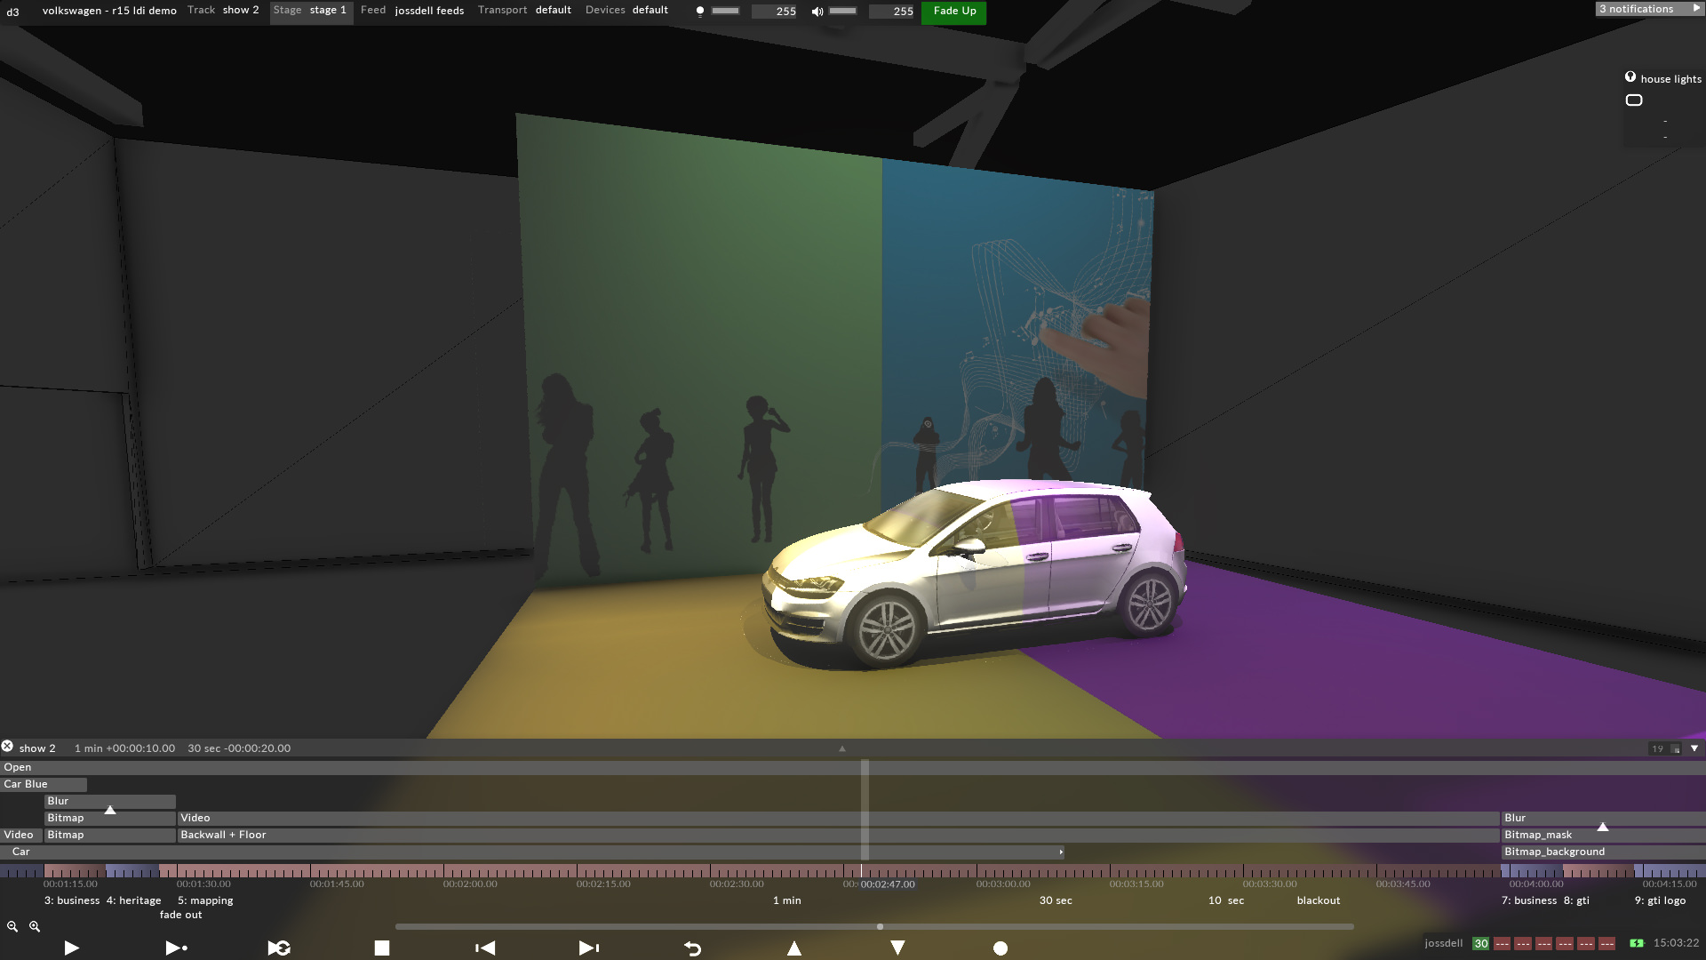Open the Transport default menu
1706x960 pixels.
[x=524, y=11]
